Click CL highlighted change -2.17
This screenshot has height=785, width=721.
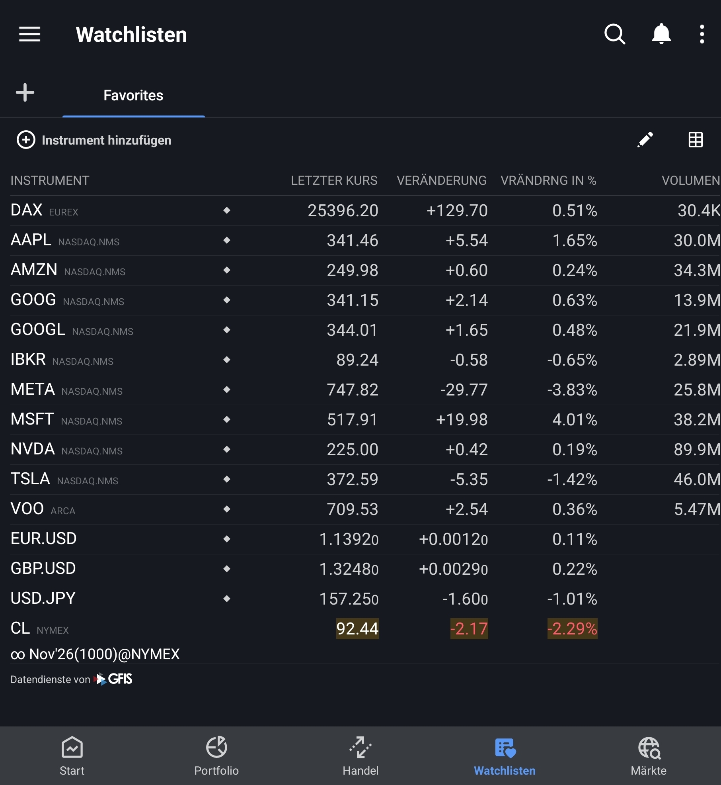pyautogui.click(x=469, y=628)
